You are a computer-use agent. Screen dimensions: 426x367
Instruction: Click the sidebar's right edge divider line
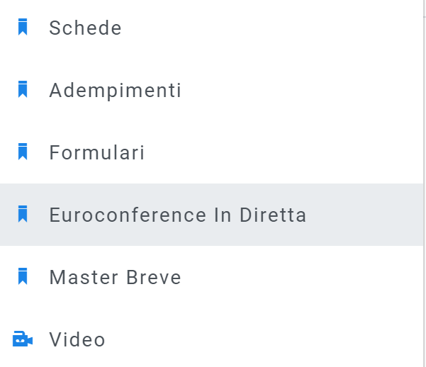click(424, 142)
